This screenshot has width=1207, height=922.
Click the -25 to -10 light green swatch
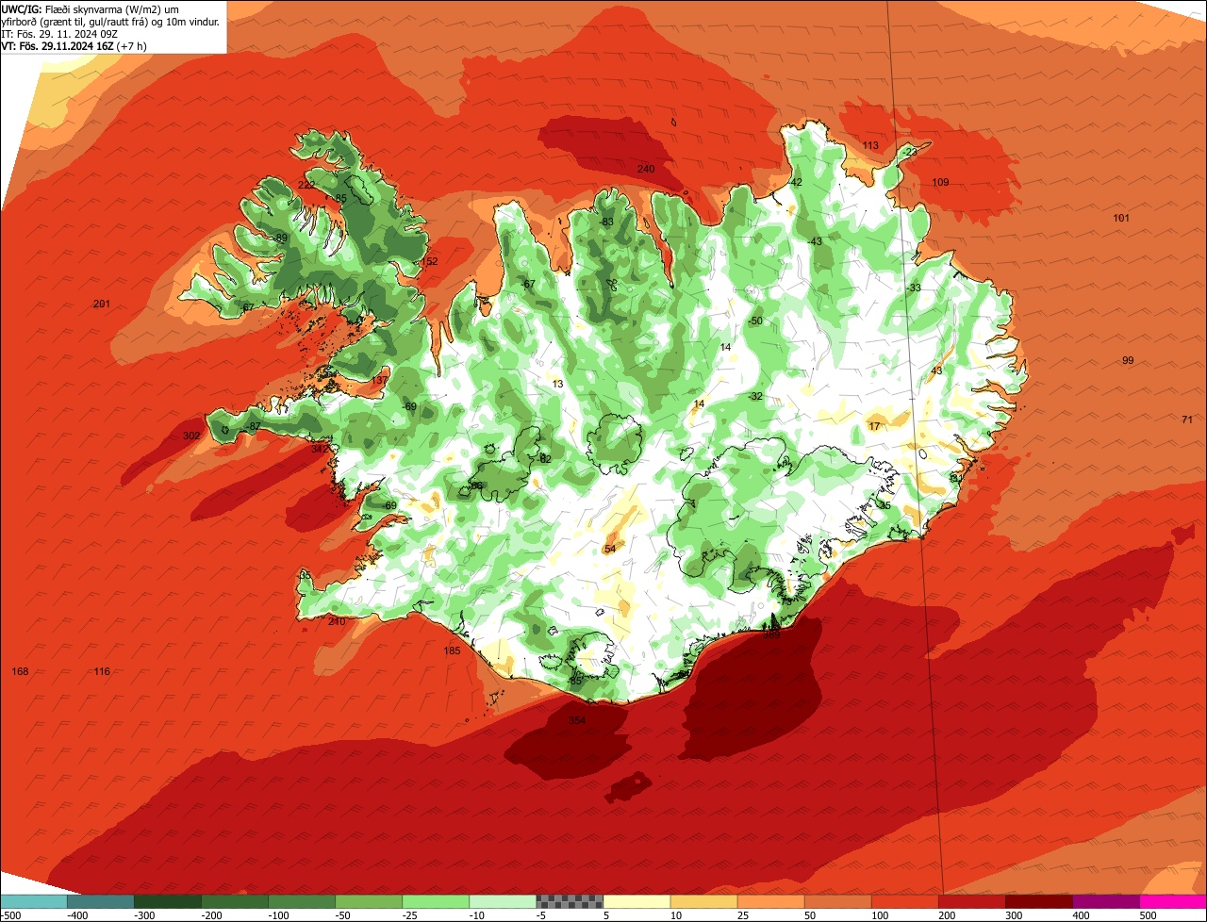pyautogui.click(x=435, y=901)
